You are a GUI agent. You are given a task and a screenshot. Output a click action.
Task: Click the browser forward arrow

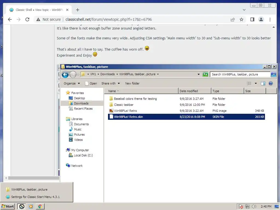point(19,19)
